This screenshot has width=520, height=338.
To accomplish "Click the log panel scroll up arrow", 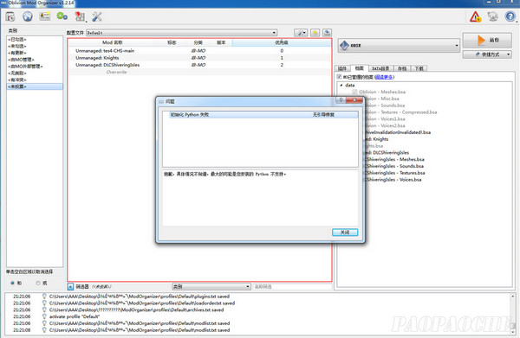I will (x=512, y=297).
